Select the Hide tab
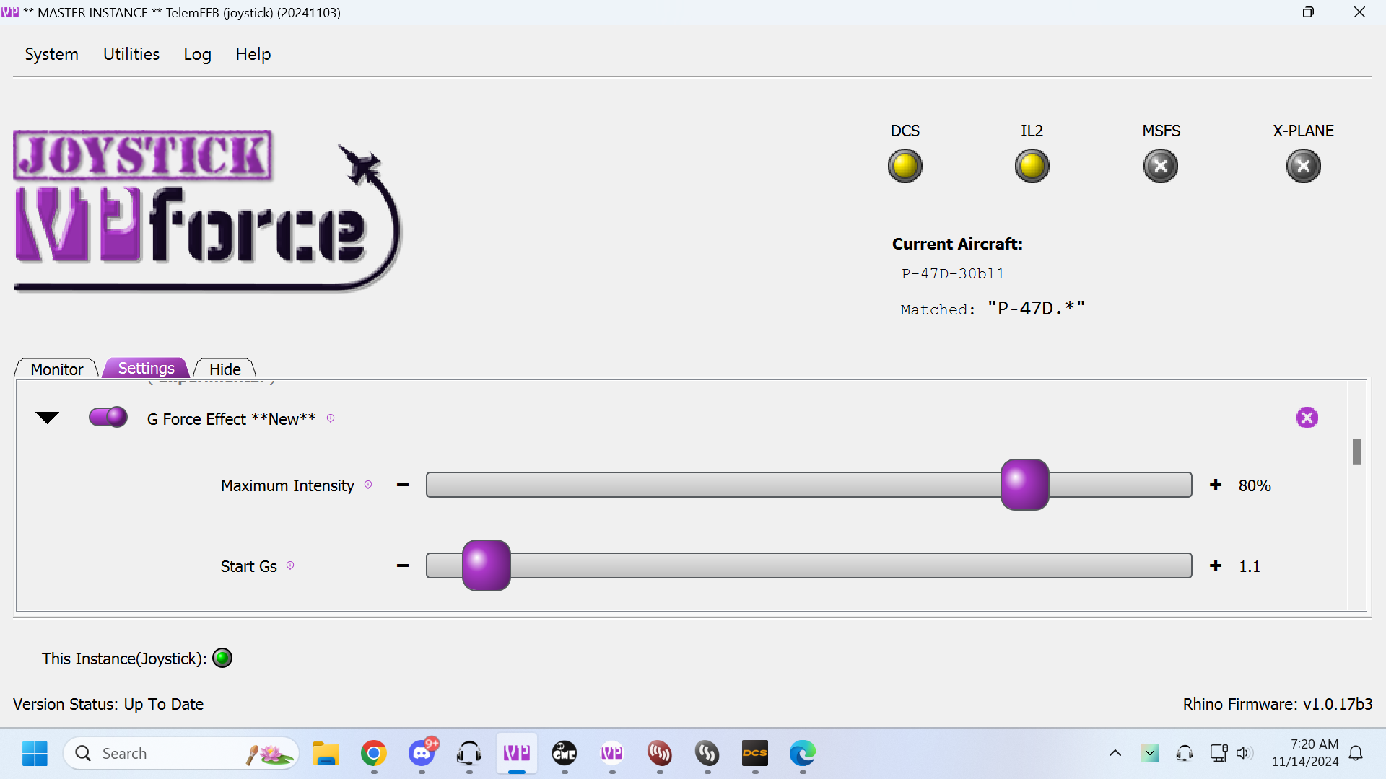The image size is (1386, 779). click(225, 369)
